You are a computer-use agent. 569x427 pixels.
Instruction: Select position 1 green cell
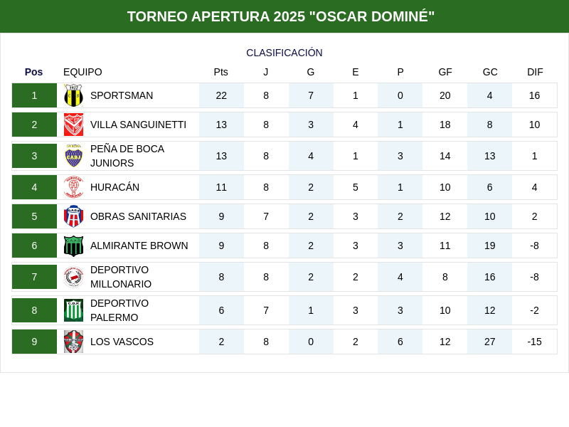(x=34, y=95)
